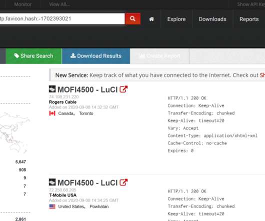265x221 pixels.
Task: Open the Reports menu item
Action: (249, 19)
